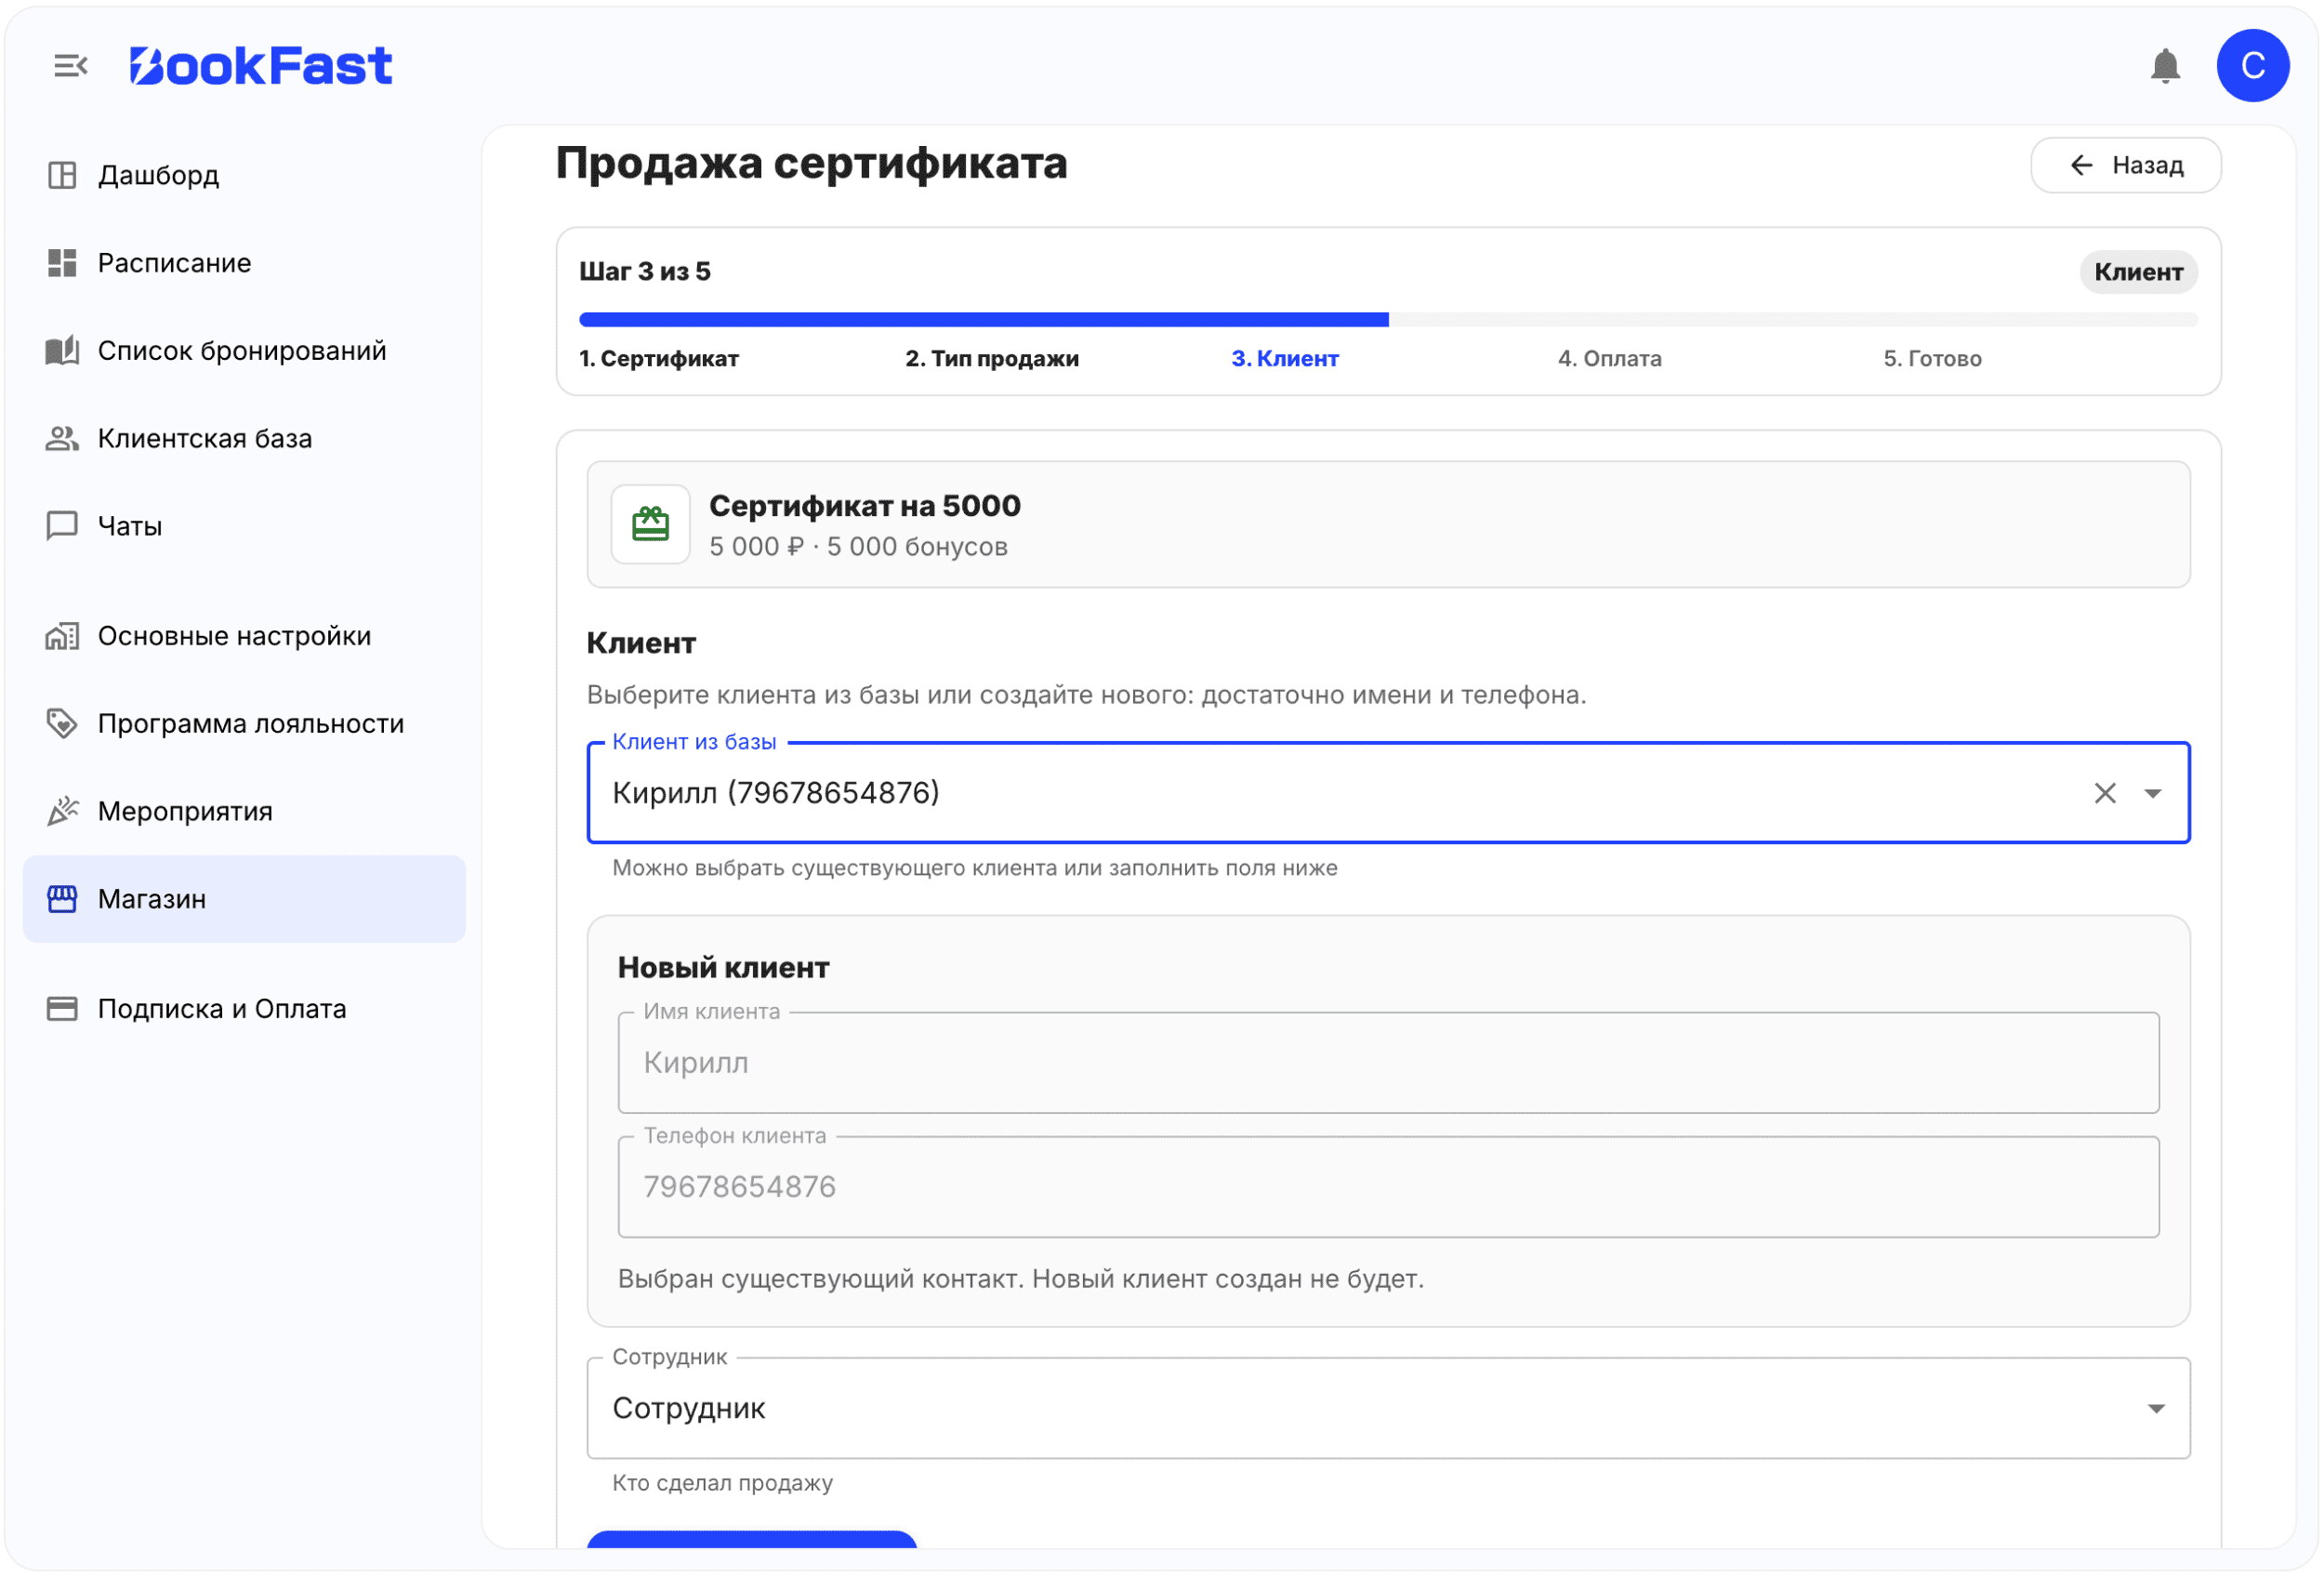Go to Расписание section

pos(244,263)
